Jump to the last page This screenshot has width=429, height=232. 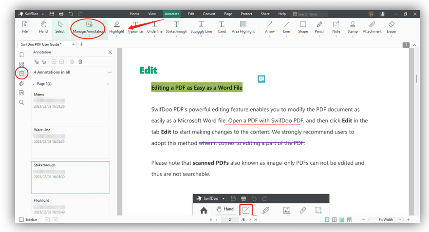click(256, 220)
